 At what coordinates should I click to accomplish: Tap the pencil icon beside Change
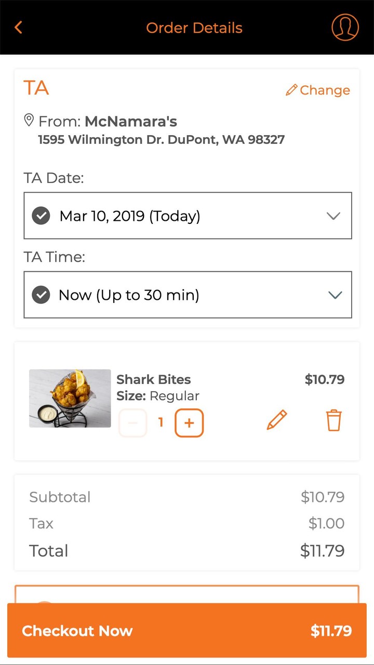pos(291,90)
